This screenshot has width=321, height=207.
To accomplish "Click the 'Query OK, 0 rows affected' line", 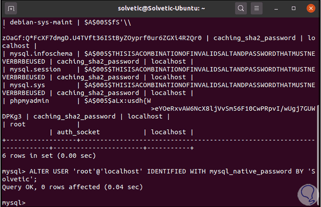I will pyautogui.click(x=72, y=187).
